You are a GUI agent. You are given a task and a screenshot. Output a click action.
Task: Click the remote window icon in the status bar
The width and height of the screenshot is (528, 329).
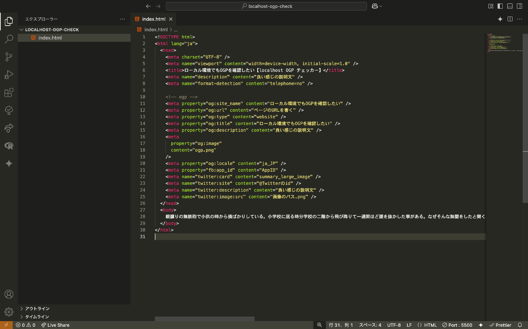[6, 325]
